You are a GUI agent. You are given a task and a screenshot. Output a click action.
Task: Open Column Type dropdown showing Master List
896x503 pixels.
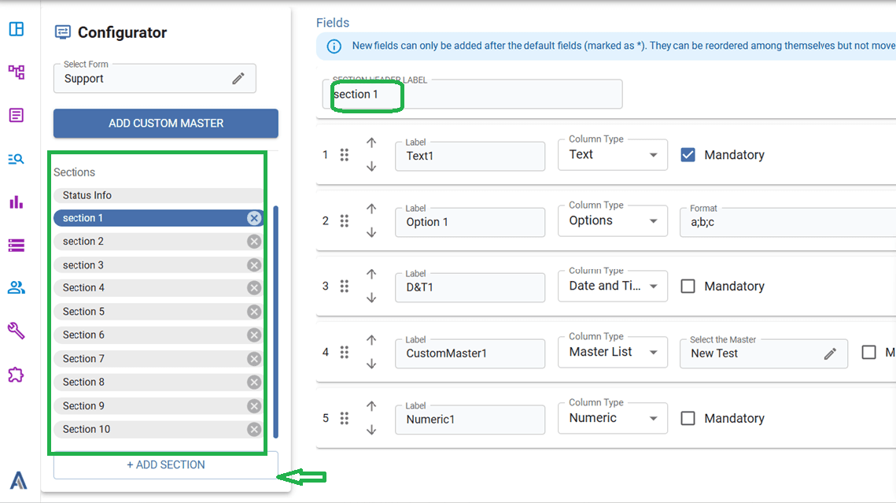(x=613, y=352)
